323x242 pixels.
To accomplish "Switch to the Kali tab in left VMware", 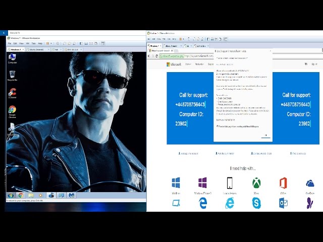I will [x=56, y=49].
